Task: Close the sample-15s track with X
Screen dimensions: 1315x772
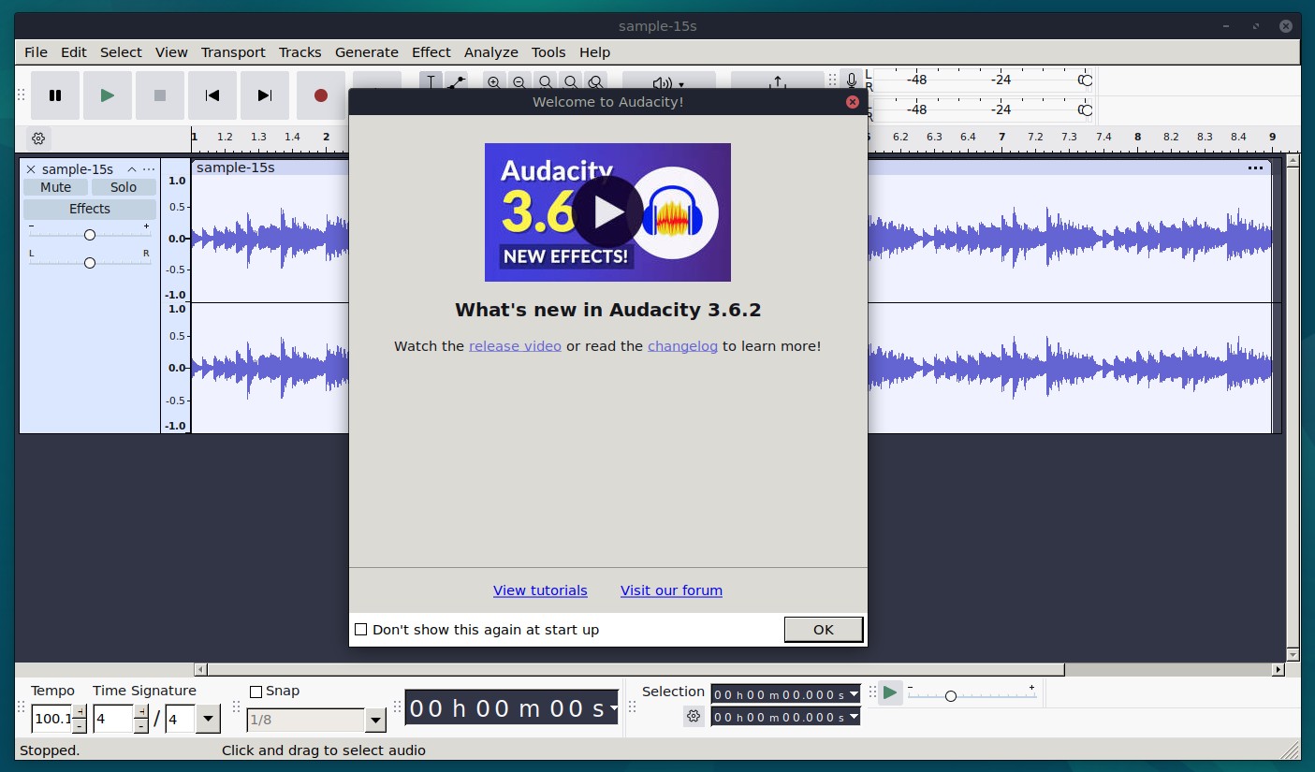Action: (x=31, y=169)
